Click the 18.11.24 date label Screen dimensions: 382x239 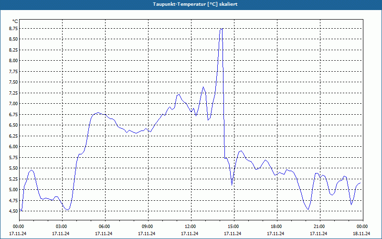tap(361, 233)
